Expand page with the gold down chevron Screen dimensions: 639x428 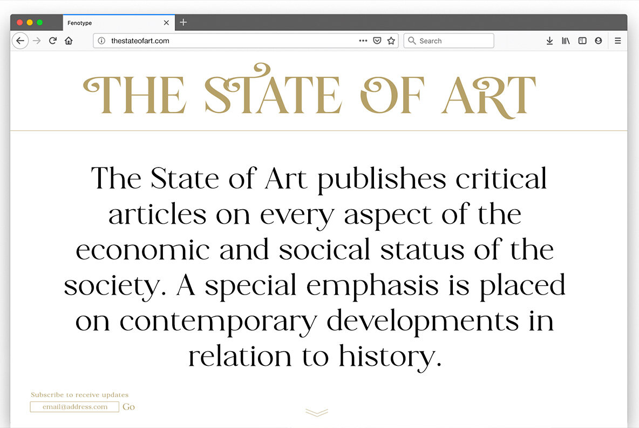click(x=317, y=413)
